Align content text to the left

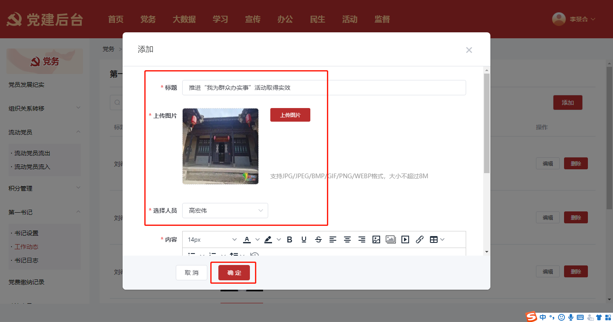[x=333, y=239]
